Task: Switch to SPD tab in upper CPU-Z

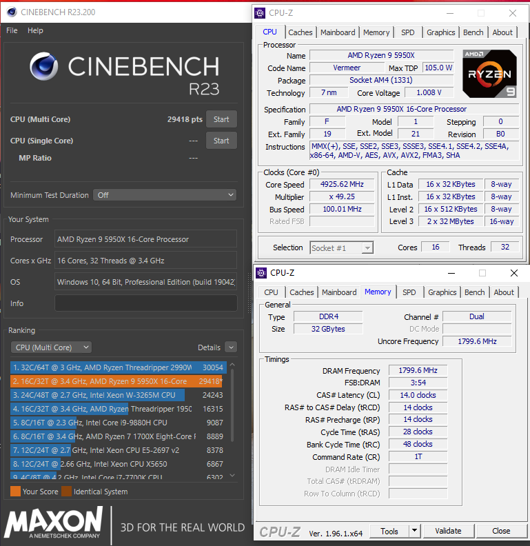Action: [x=408, y=32]
